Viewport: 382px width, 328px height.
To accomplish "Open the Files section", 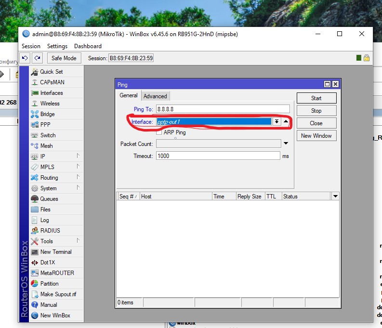I will coord(56,210).
